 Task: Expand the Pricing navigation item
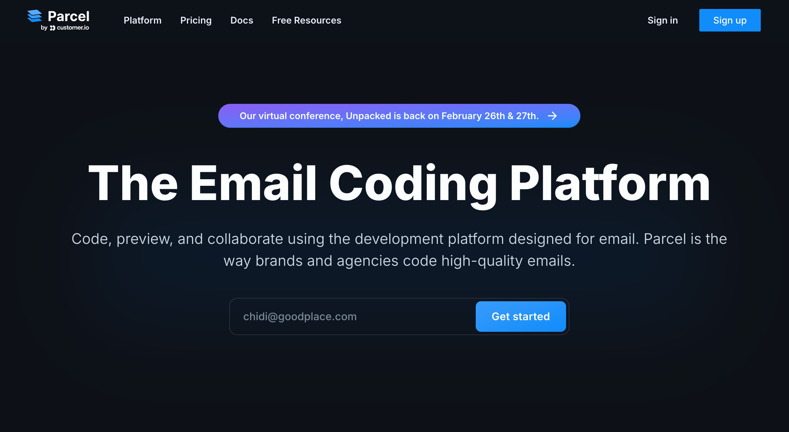point(195,20)
